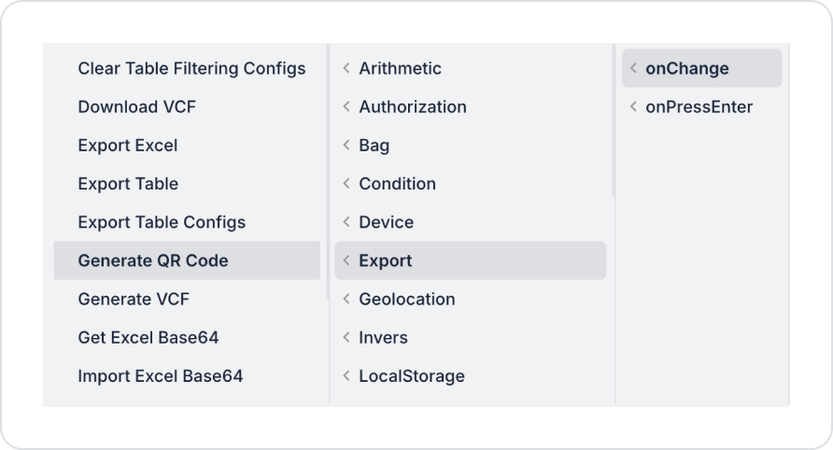Pick the Export Excel action
The width and height of the screenshot is (833, 450).
click(128, 146)
